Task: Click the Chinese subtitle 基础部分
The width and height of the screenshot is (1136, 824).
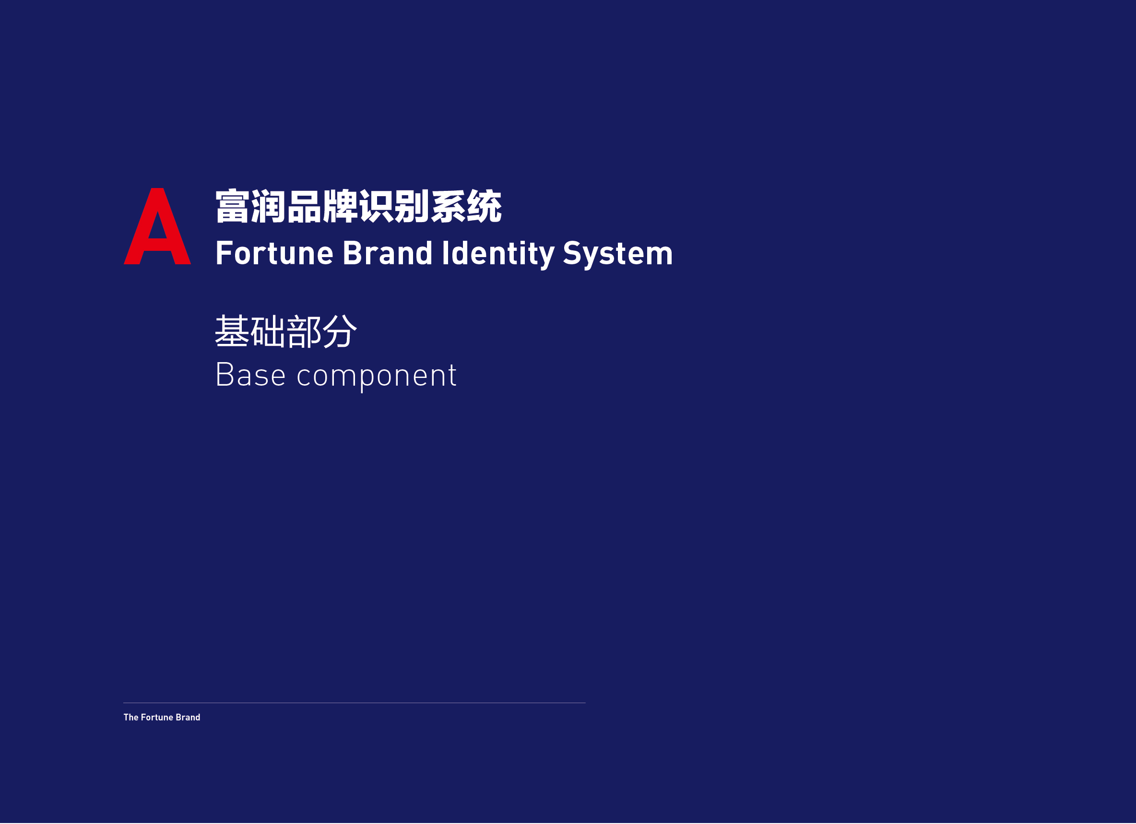Action: click(286, 331)
